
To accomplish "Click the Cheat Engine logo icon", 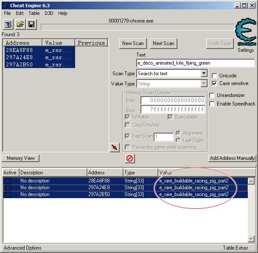I will coord(246,31).
